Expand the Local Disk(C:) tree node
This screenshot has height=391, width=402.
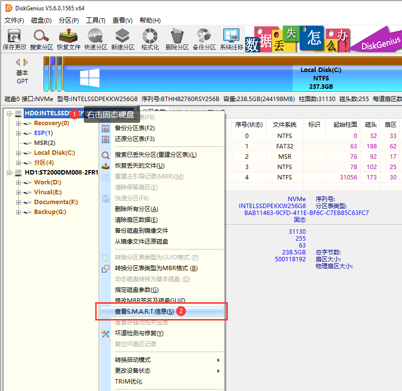point(18,153)
